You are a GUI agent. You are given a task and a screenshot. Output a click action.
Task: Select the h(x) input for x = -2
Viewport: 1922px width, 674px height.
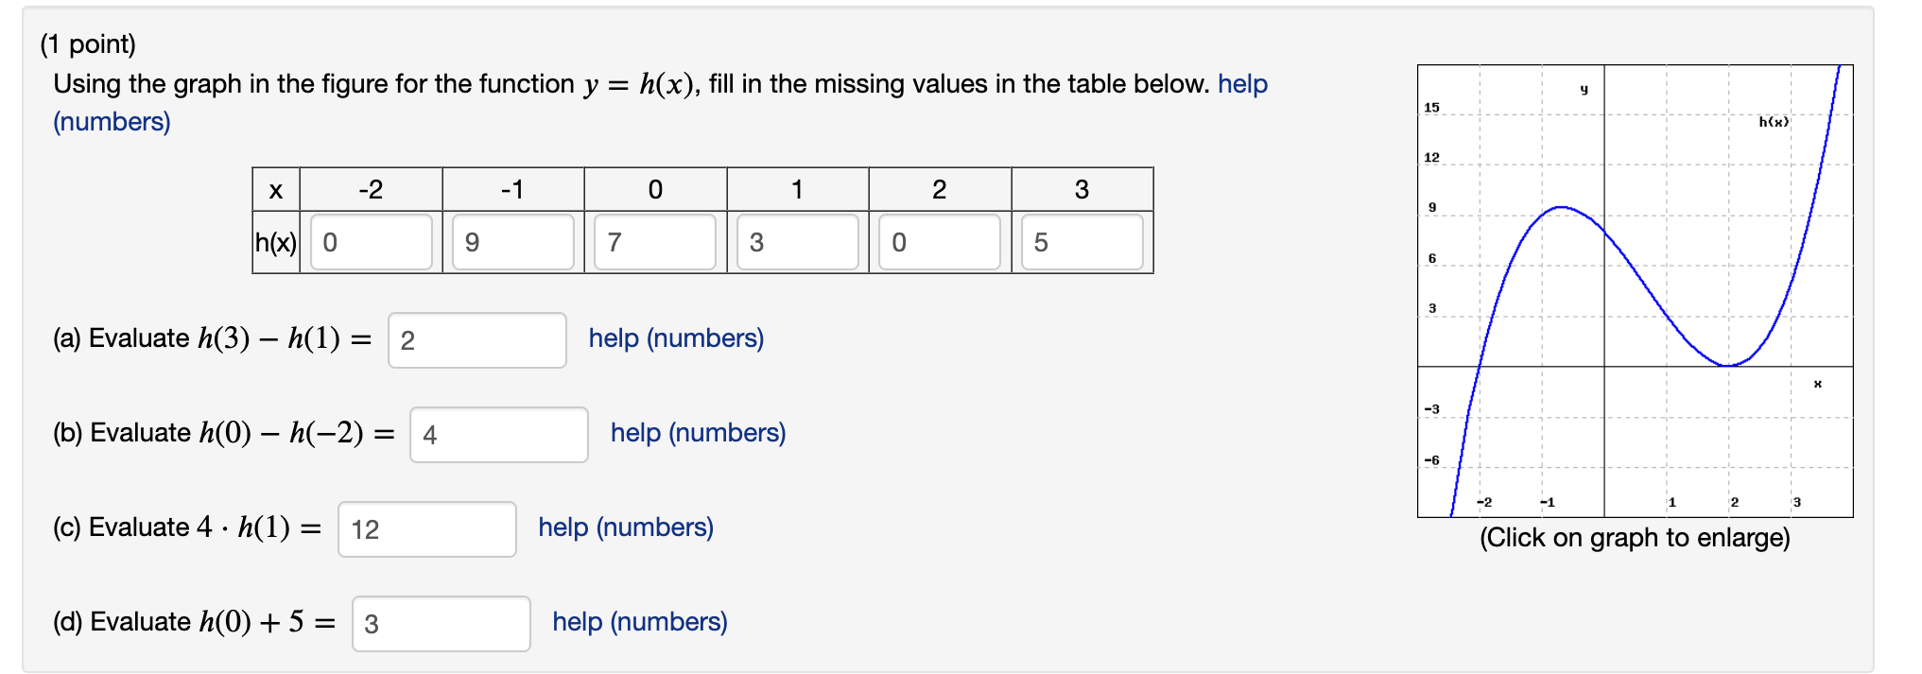[371, 244]
